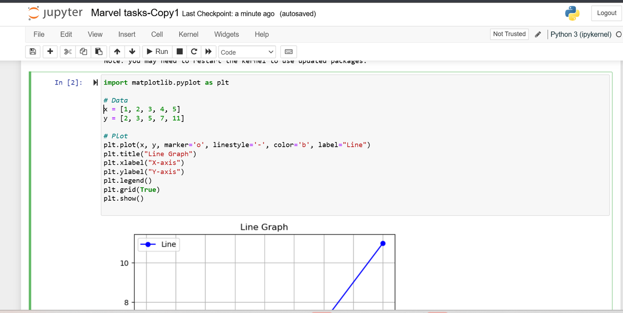
Task: Click the plt.ylabel("Y-axis") line
Action: [144, 172]
